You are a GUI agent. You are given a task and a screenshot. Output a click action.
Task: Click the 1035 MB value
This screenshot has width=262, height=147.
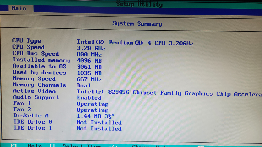(x=89, y=73)
